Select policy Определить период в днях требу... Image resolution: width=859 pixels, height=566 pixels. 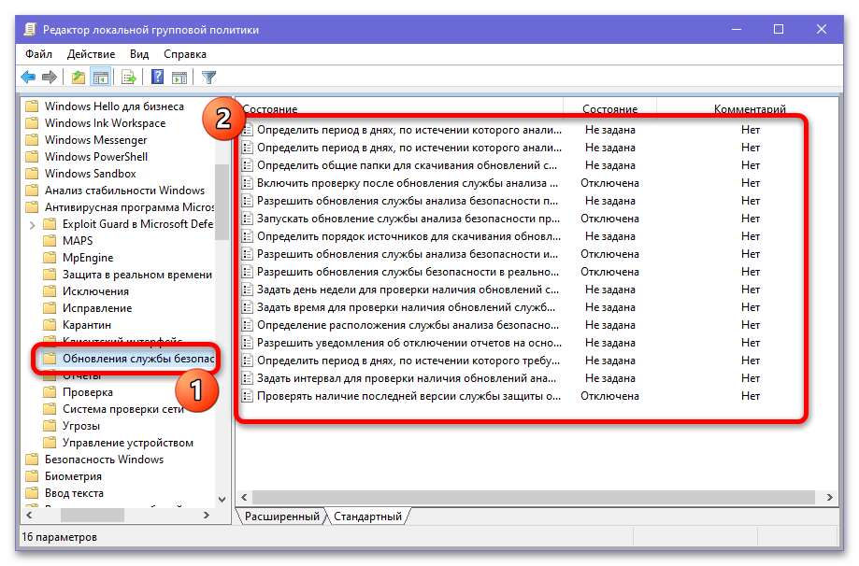click(x=408, y=361)
